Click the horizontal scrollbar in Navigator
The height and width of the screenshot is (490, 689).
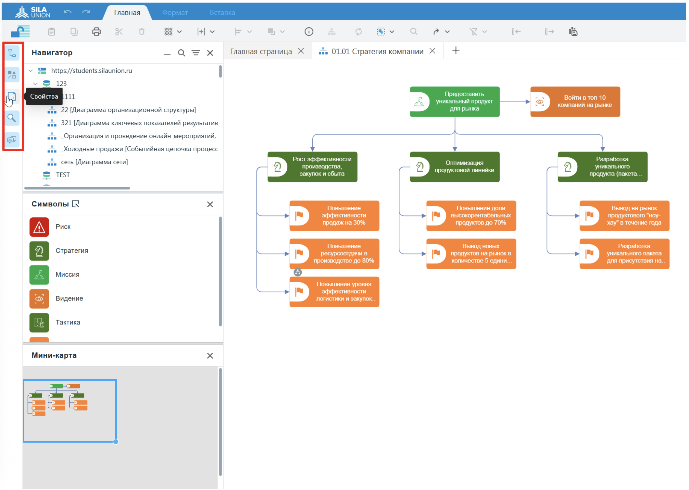point(77,188)
